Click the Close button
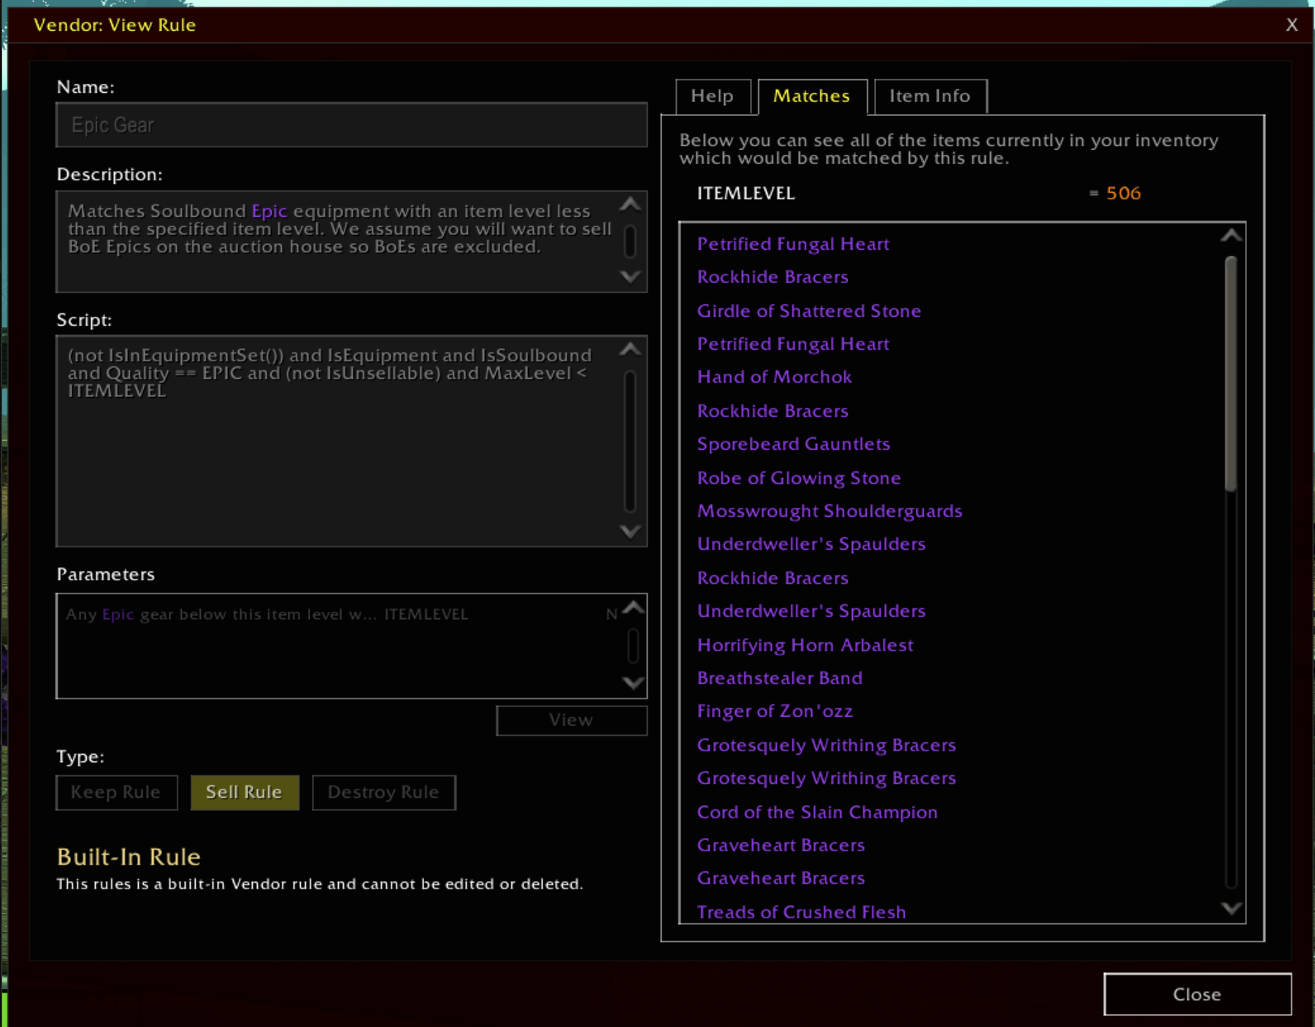 pos(1197,994)
